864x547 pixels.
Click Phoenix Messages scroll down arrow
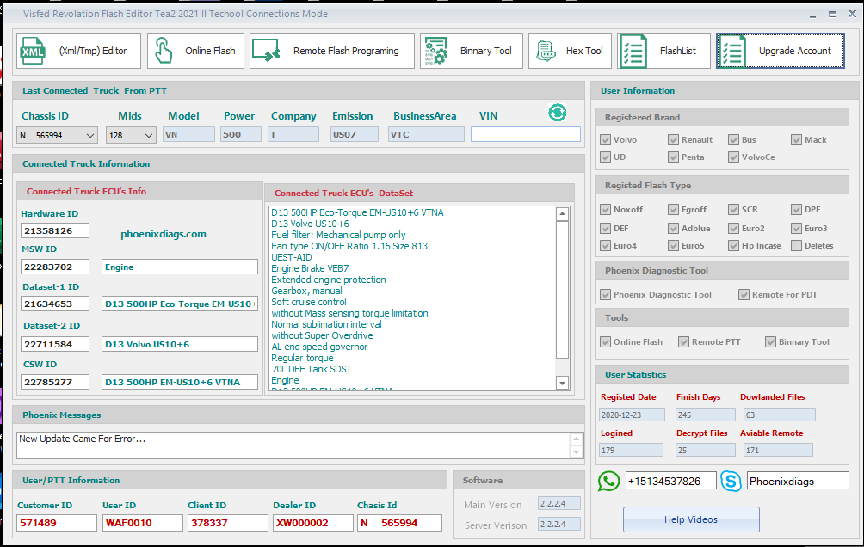pyautogui.click(x=576, y=452)
